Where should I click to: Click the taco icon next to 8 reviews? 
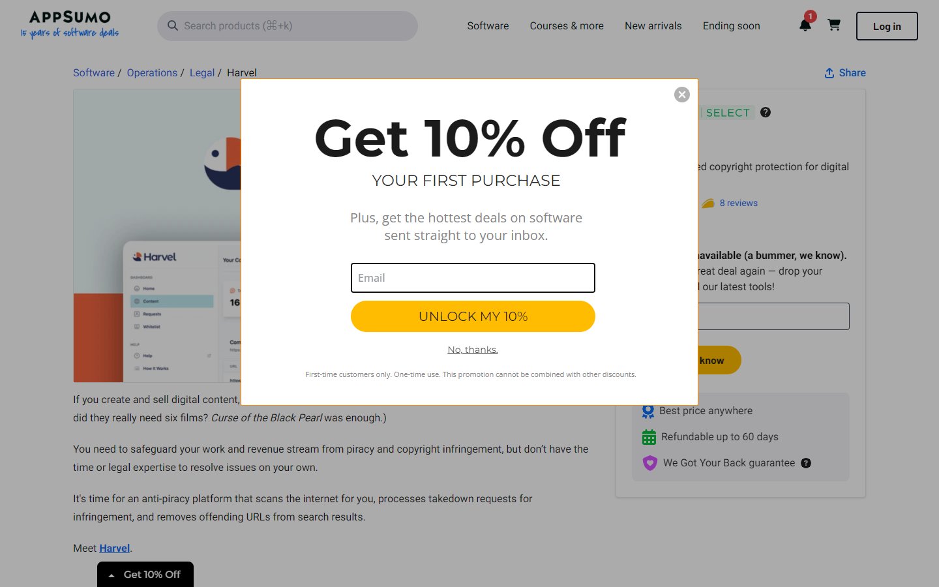708,203
